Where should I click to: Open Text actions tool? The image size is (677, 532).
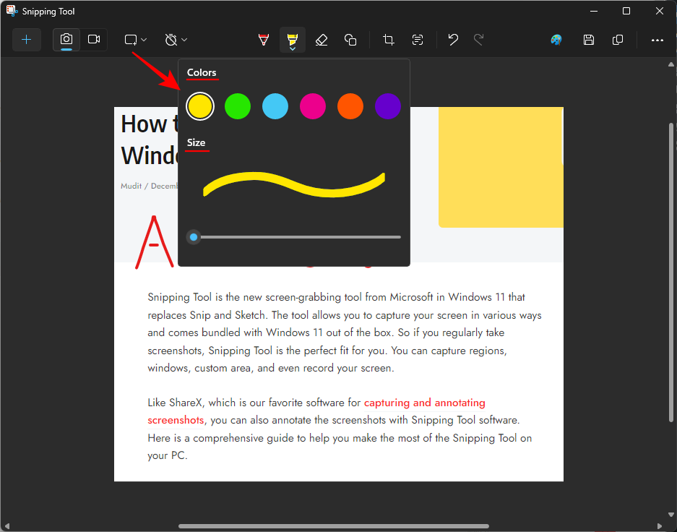pos(418,40)
